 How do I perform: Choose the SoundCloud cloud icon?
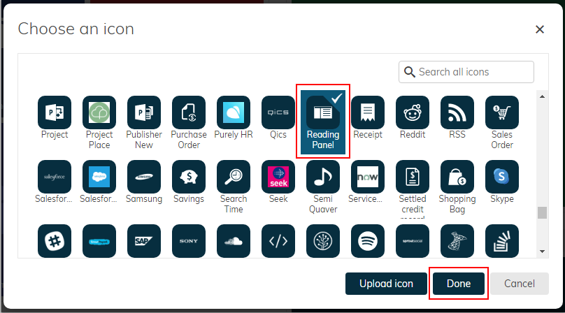click(x=233, y=241)
